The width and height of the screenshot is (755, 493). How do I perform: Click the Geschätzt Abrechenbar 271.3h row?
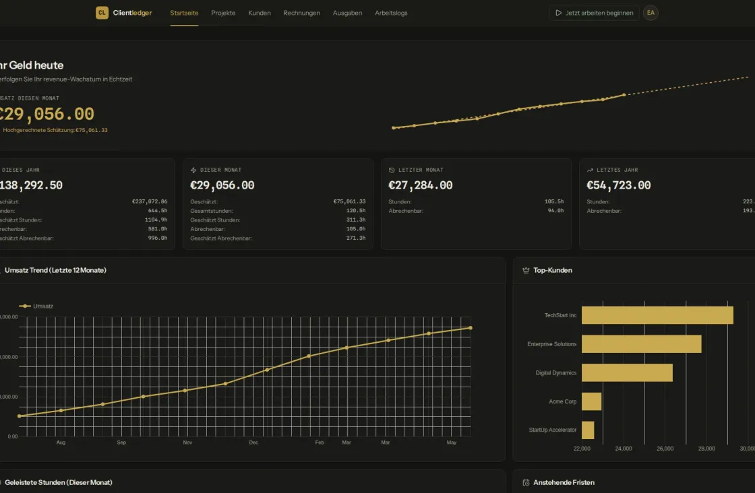point(278,238)
